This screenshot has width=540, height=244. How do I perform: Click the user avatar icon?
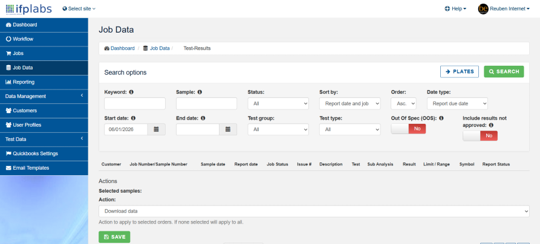click(483, 9)
